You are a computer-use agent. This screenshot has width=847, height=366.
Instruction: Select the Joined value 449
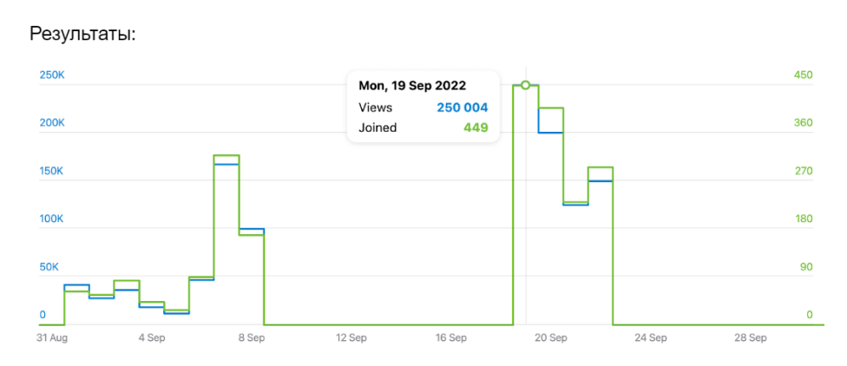476,127
